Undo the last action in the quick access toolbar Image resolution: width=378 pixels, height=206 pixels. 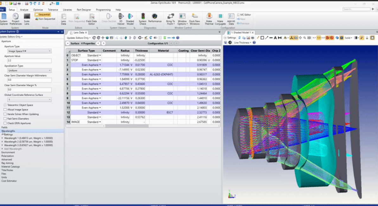[x=31, y=3]
